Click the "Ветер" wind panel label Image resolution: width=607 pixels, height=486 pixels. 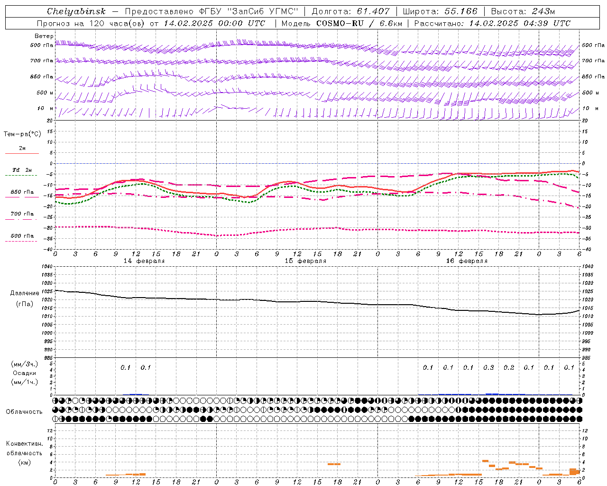click(x=44, y=36)
